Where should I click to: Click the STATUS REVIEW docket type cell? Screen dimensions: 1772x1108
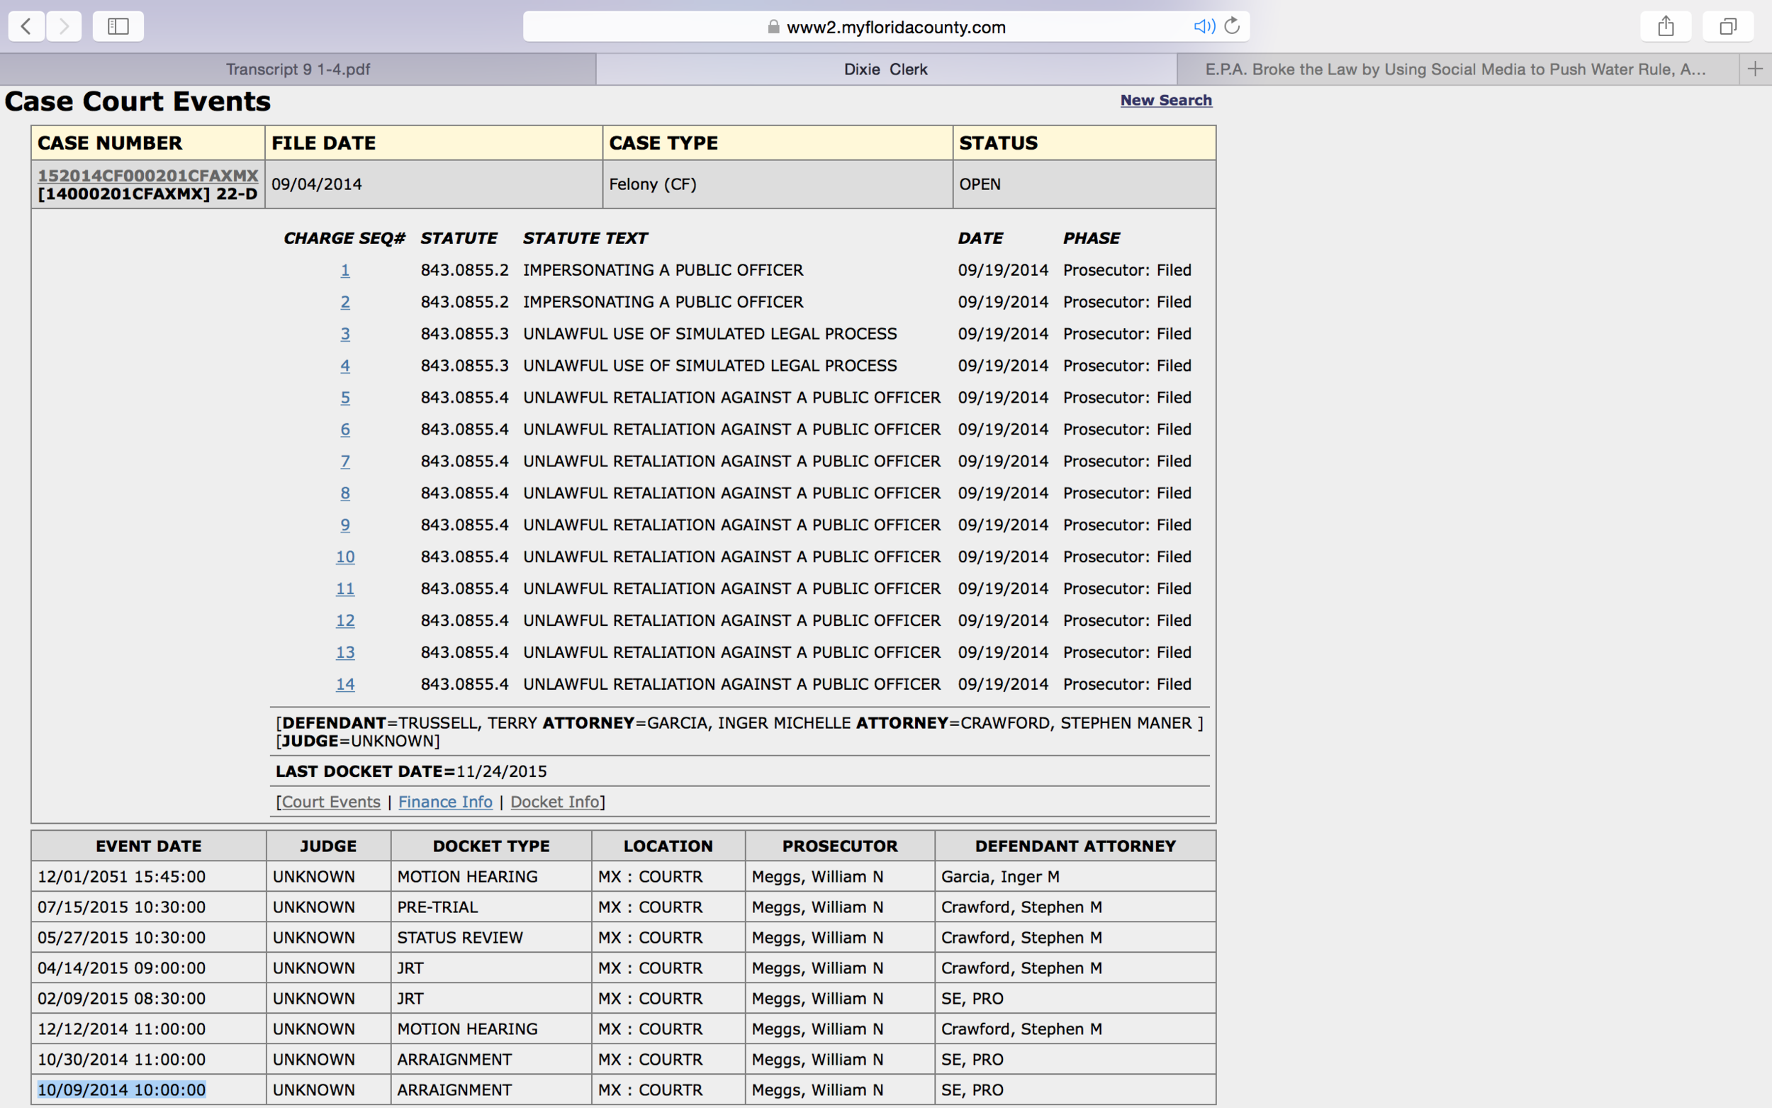[490, 937]
